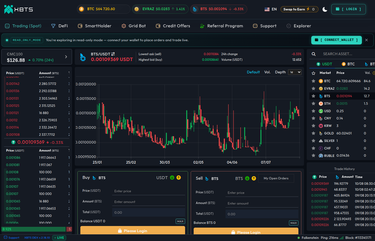This screenshot has height=241, width=375.
Task: Open Explorer menu item
Action: [x=299, y=26]
